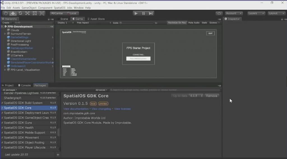
Task: Select the Rect Transform tool
Action: pyautogui.click(x=34, y=13)
